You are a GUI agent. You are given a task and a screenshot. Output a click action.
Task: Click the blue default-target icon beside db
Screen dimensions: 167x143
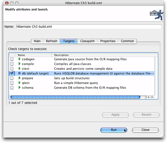20,73
